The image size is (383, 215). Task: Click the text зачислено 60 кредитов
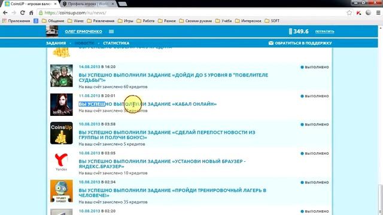click(124, 87)
